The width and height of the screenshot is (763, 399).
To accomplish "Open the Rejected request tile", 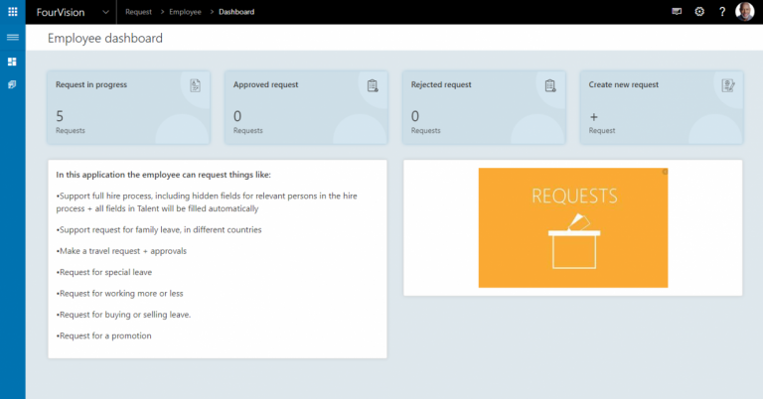I will pos(484,107).
